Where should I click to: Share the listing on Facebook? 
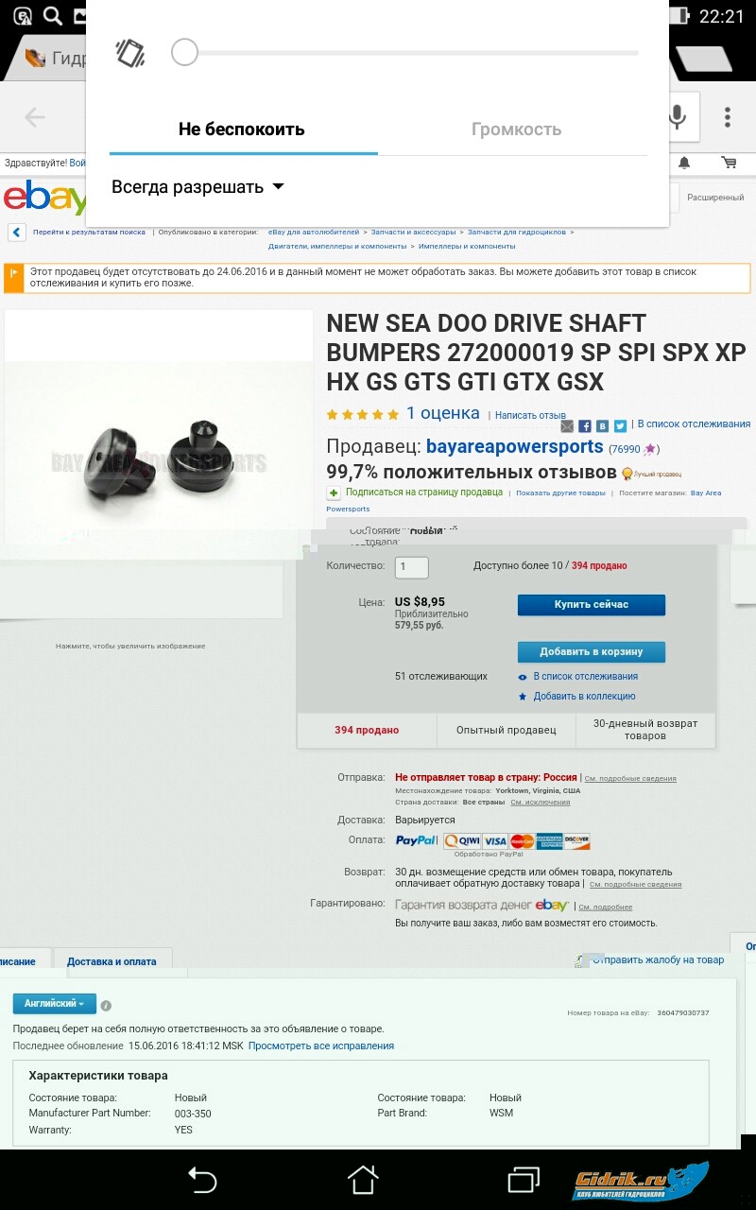coord(585,426)
